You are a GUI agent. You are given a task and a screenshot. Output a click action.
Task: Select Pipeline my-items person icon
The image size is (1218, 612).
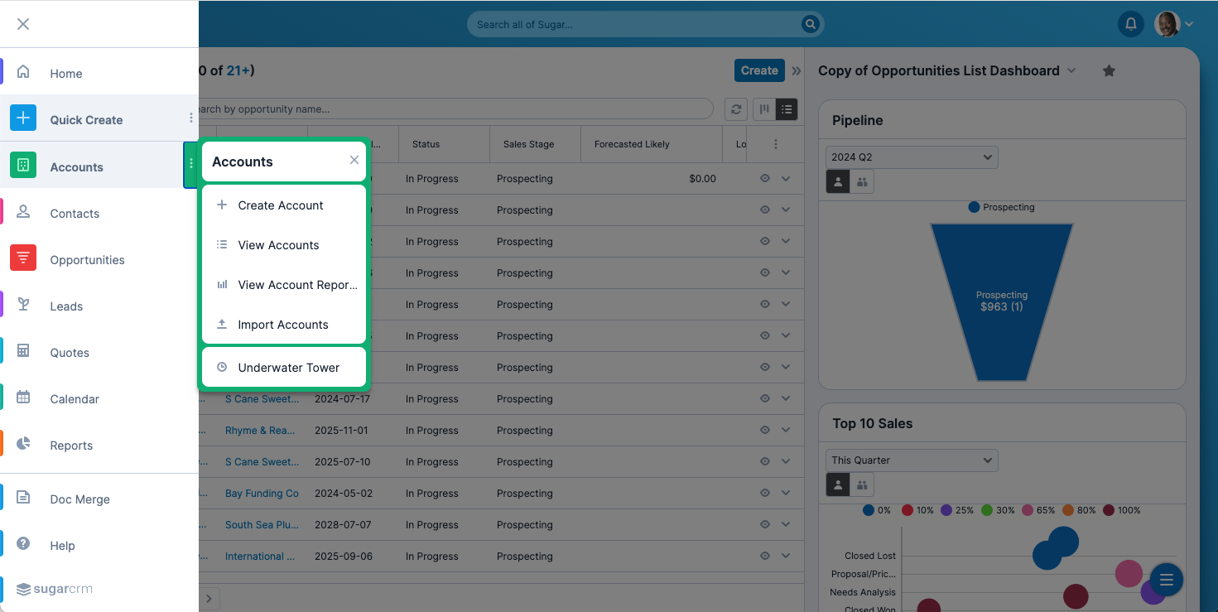(838, 181)
